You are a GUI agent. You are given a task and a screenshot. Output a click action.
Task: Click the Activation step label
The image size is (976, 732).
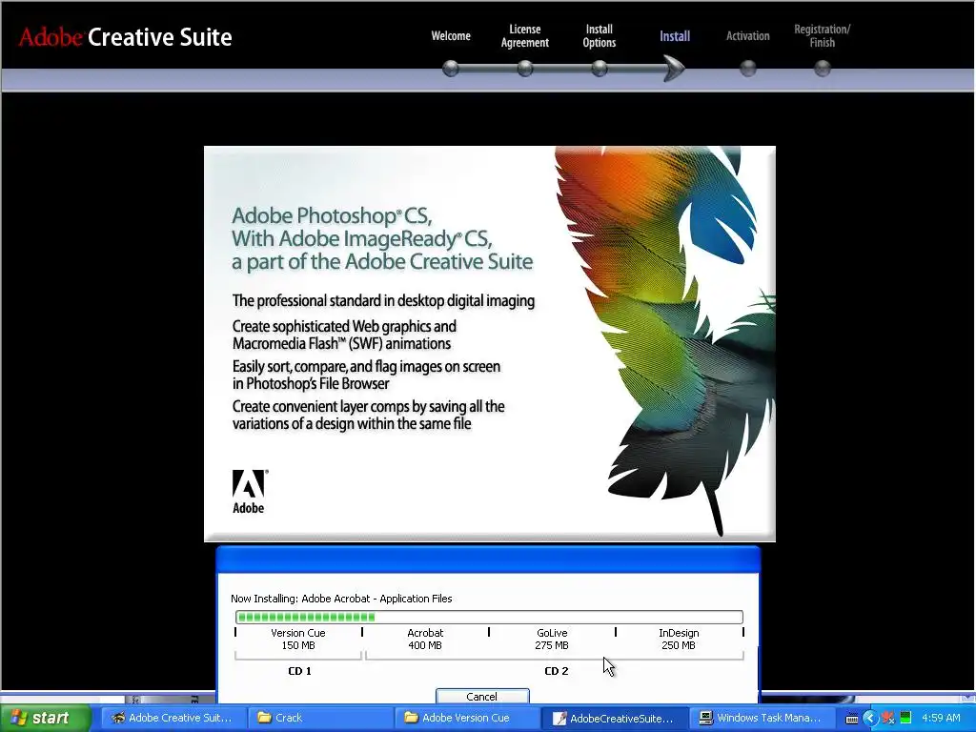[747, 36]
